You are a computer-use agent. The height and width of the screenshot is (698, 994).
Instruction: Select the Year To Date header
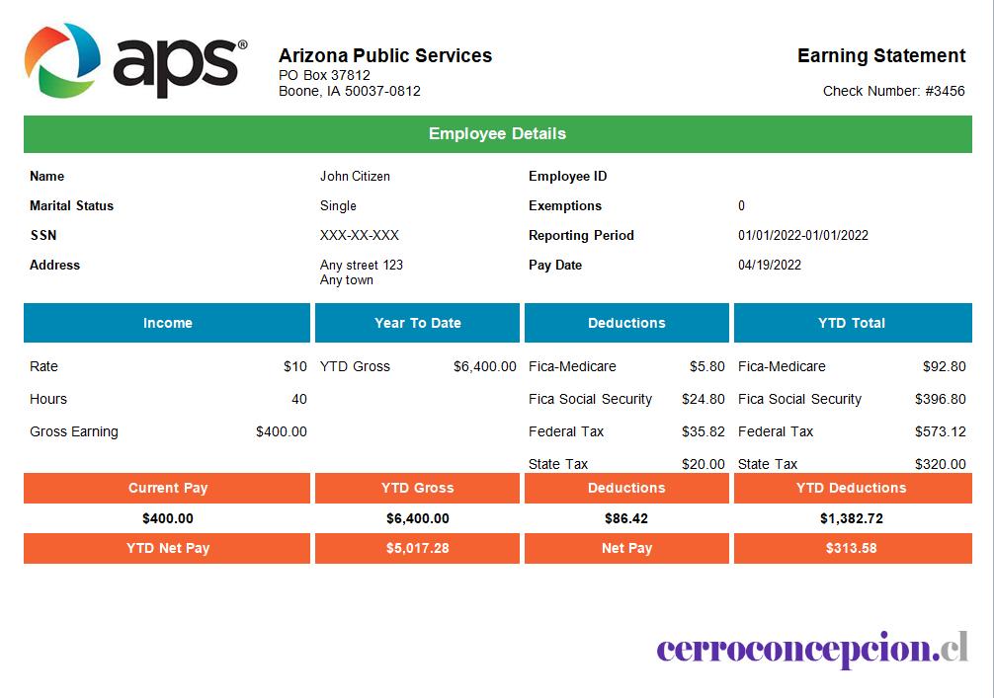[x=417, y=323]
